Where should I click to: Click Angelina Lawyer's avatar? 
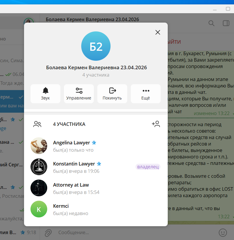[x=39, y=146]
